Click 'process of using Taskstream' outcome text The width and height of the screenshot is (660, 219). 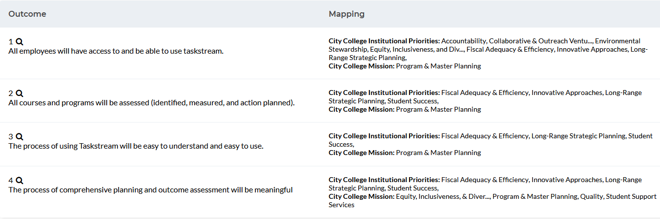coord(136,146)
